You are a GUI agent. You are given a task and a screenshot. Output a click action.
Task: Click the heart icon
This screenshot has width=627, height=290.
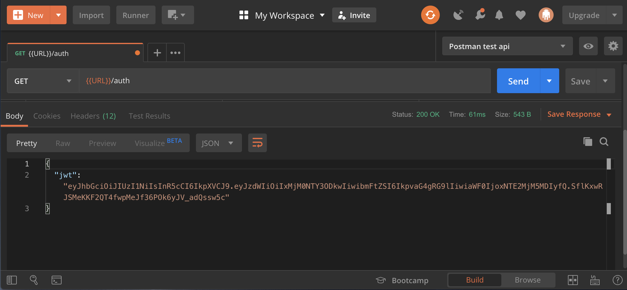click(x=521, y=15)
